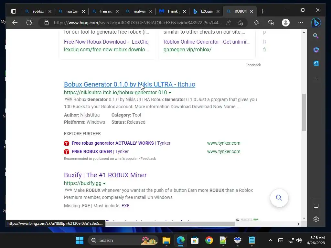Open volume control in system tray
Screen dimensions: 331x248
pos(299,240)
